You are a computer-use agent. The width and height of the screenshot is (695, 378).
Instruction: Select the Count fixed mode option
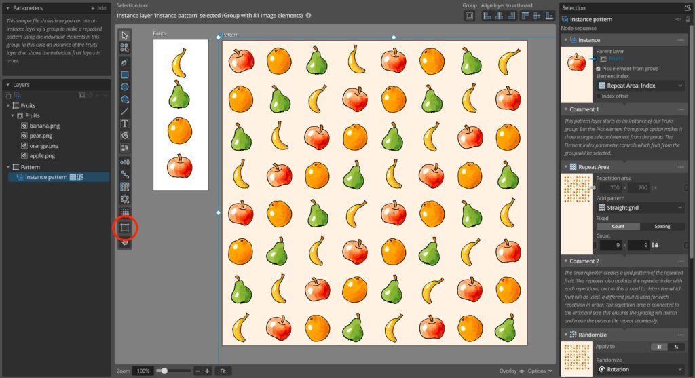pyautogui.click(x=618, y=227)
